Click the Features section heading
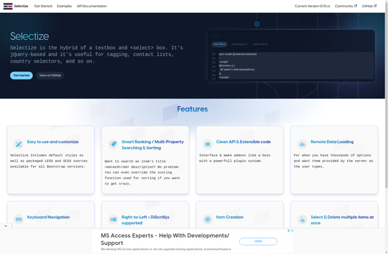Viewport: 388px width, 254px height. [193, 109]
